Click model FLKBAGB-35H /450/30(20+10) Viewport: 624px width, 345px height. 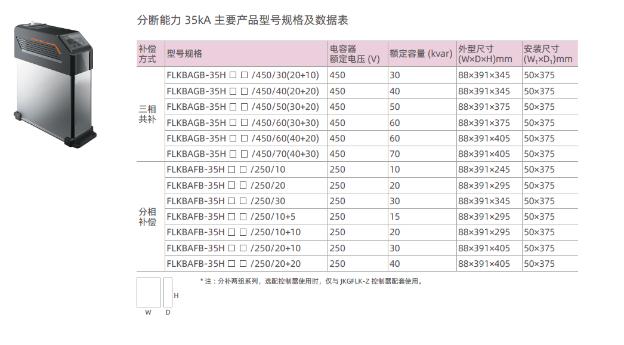[x=243, y=75]
